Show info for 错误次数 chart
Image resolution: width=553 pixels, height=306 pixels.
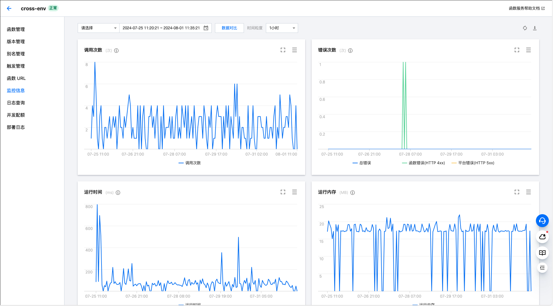tap(350, 51)
